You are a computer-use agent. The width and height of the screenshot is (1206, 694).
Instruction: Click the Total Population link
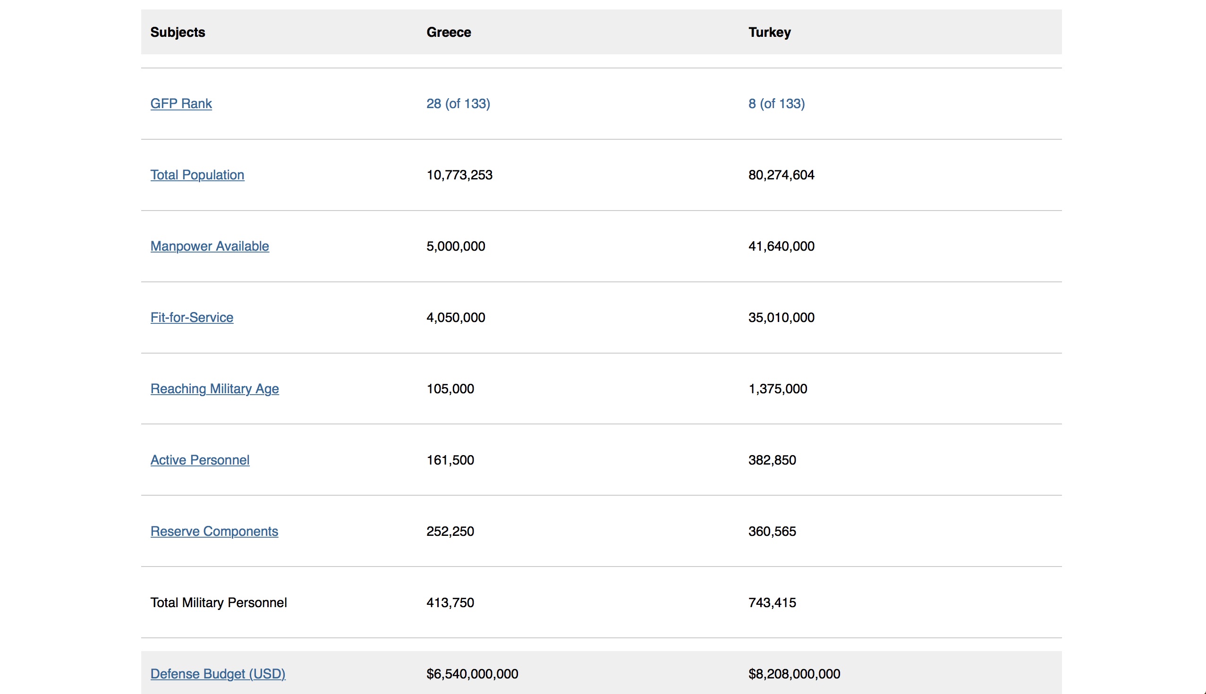tap(197, 175)
